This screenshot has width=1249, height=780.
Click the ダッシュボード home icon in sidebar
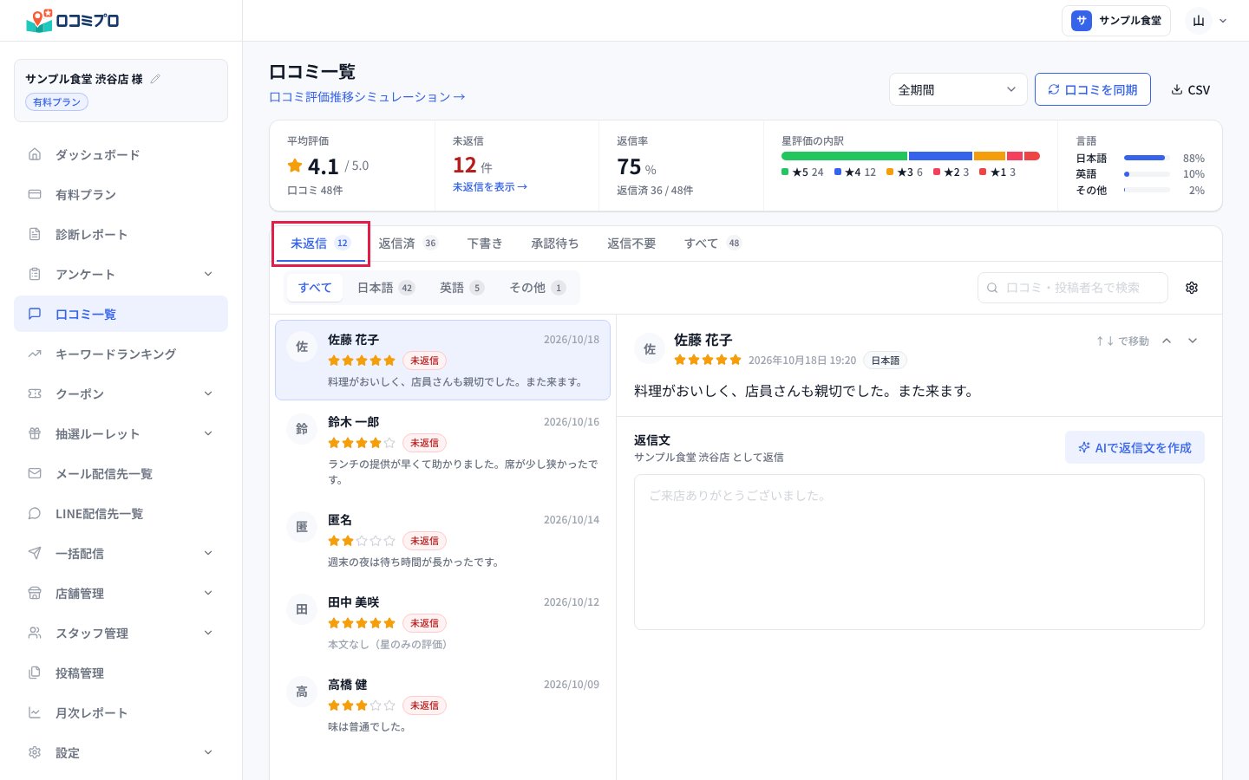click(35, 154)
